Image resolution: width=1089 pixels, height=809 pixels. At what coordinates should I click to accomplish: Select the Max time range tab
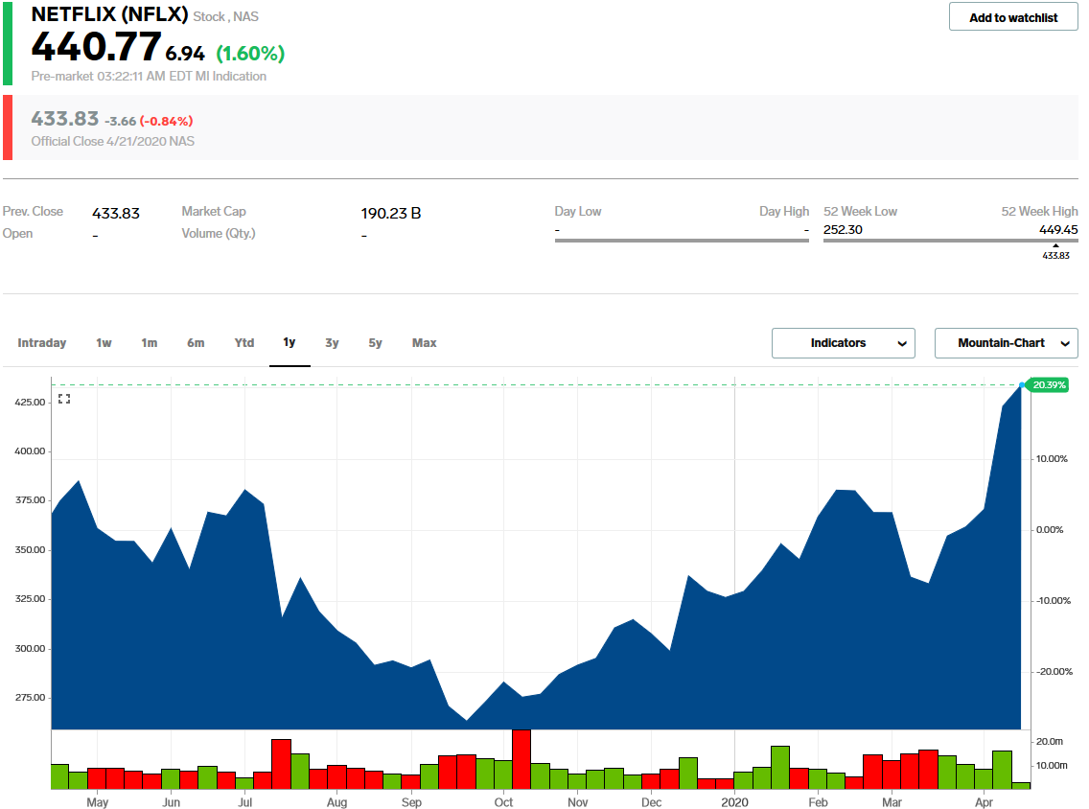click(x=425, y=342)
